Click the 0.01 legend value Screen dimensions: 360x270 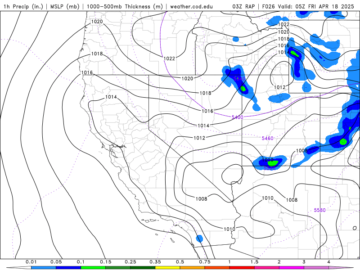[x=31, y=262]
